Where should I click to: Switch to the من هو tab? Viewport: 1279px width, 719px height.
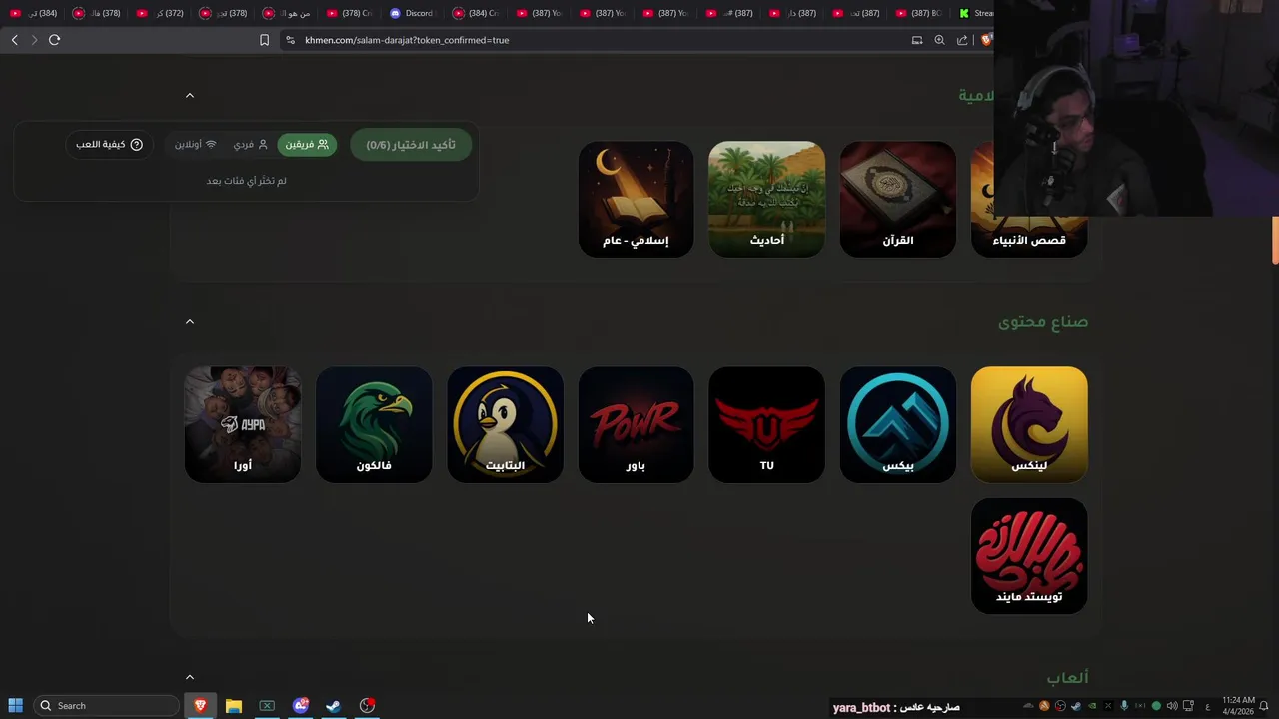pyautogui.click(x=289, y=13)
